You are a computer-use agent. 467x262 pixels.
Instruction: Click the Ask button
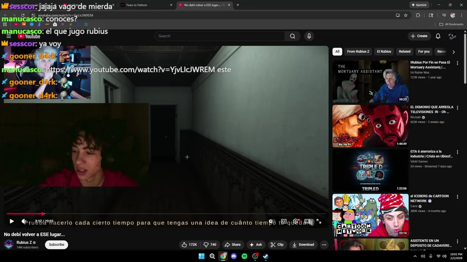(255, 245)
